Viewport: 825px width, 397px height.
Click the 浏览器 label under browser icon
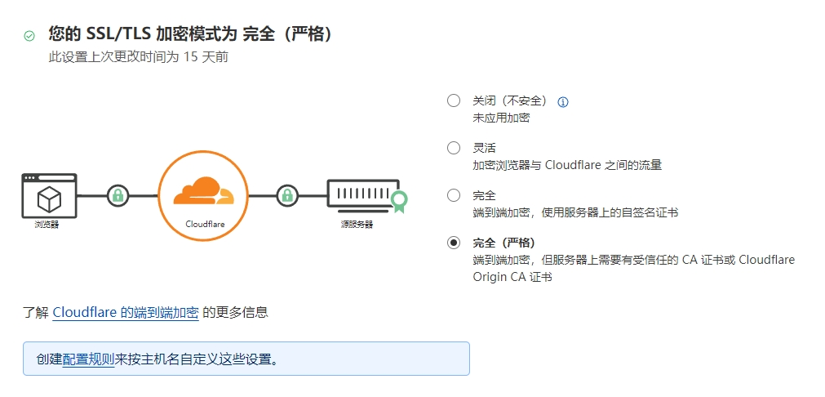pos(47,225)
